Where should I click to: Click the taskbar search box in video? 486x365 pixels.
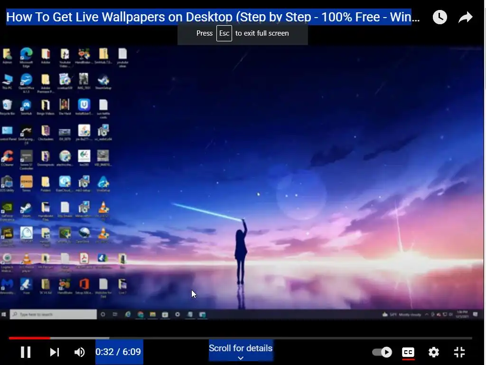click(x=53, y=315)
